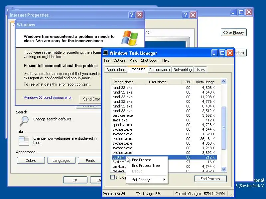Open the File menu in Task Manager
This screenshot has width=266, height=199.
107,60
